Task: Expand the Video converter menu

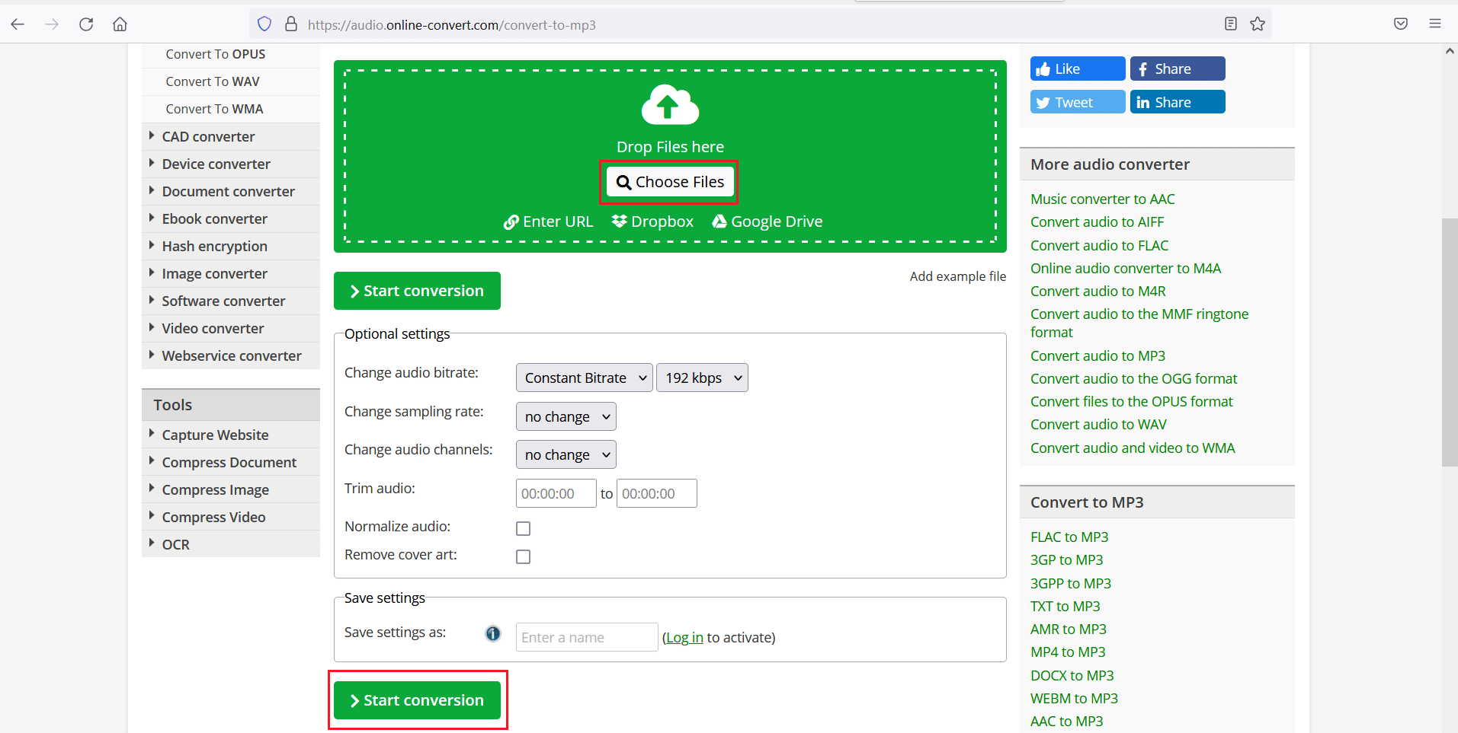Action: click(213, 329)
